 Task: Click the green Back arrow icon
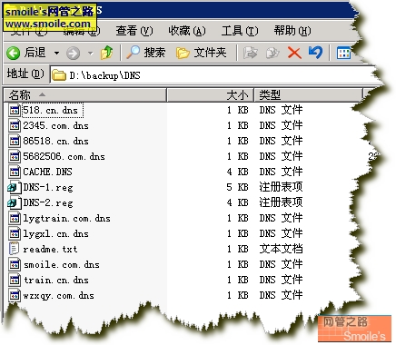coord(14,54)
